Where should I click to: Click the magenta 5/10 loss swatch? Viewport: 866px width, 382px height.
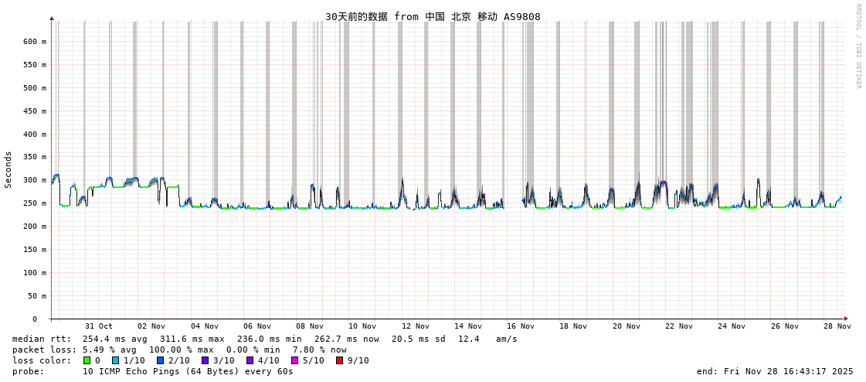294,360
